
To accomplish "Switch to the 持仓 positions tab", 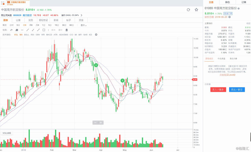I will [x=227, y=2].
